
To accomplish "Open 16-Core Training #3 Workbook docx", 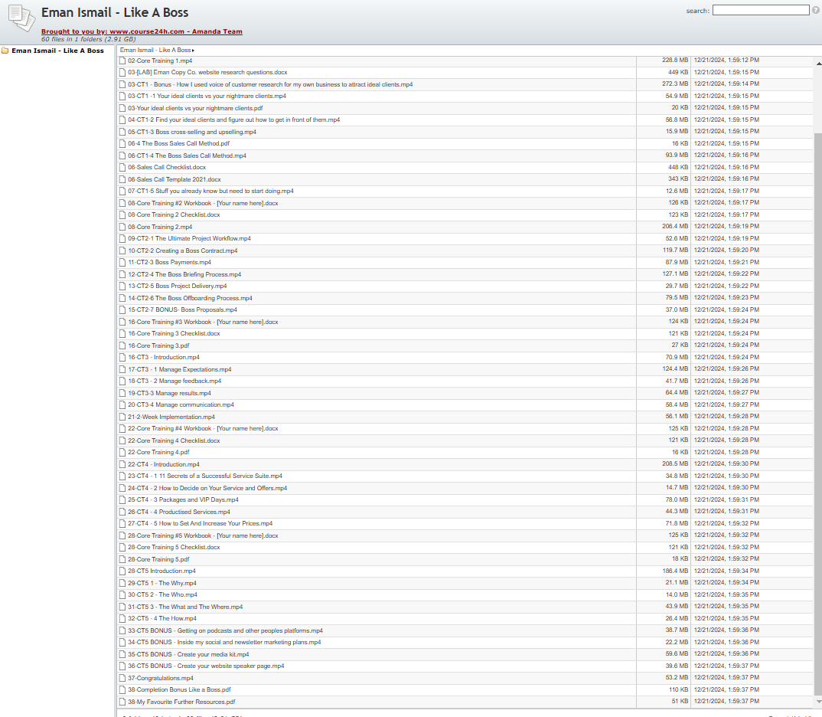I will 203,322.
